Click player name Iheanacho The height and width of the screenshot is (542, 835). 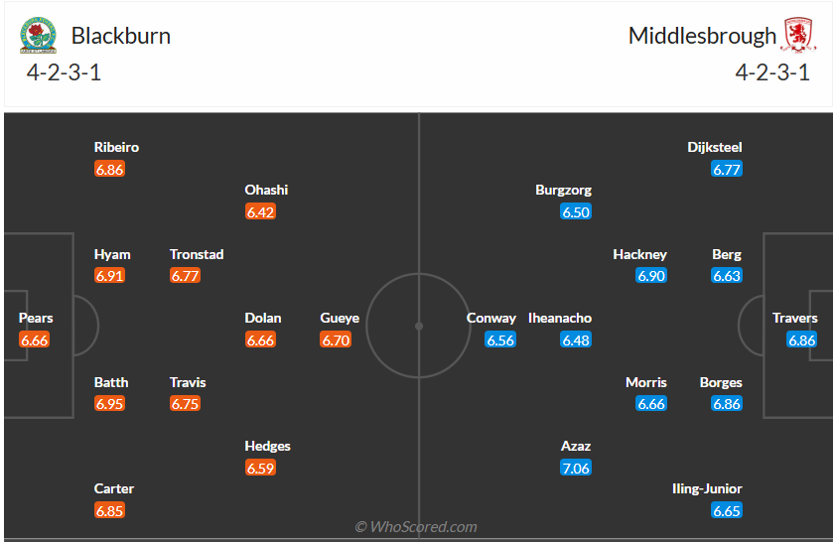click(x=560, y=319)
